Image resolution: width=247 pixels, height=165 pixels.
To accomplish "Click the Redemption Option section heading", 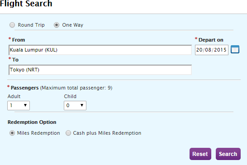I will 32,122.
